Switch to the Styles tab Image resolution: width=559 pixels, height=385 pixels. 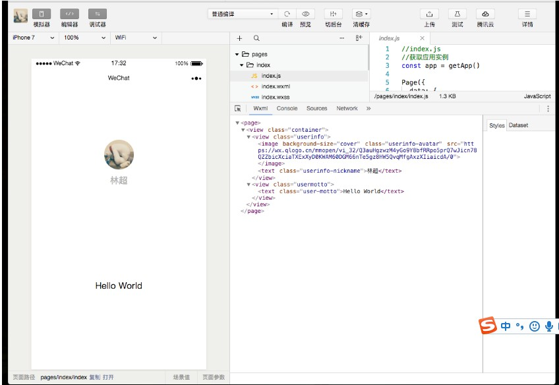coord(496,125)
